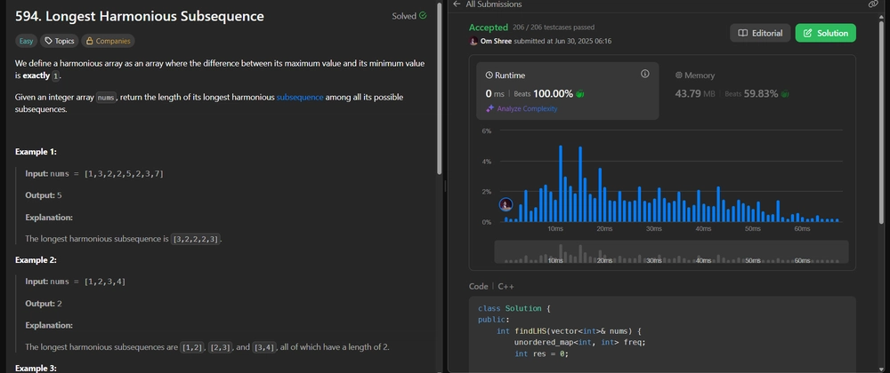Screen dimensions: 890x373
Task: Click the chip icon beside Memory
Action: pos(678,75)
